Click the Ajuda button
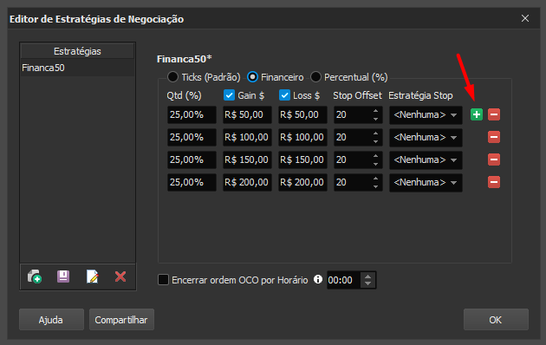Viewport: 546px width, 345px height. (x=51, y=320)
